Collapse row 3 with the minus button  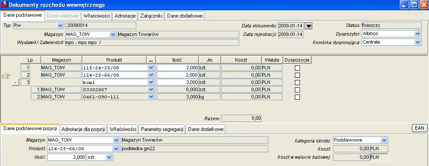[16, 83]
